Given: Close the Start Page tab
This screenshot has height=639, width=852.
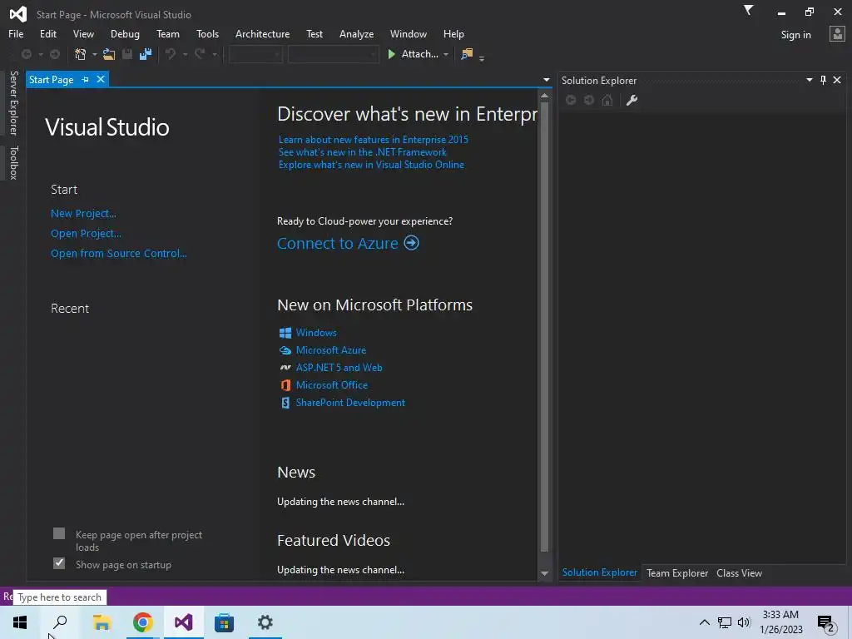Looking at the screenshot, I should 101,79.
